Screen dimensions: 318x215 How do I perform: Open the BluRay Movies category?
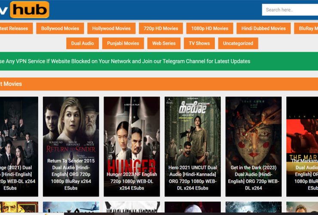[x=306, y=28]
